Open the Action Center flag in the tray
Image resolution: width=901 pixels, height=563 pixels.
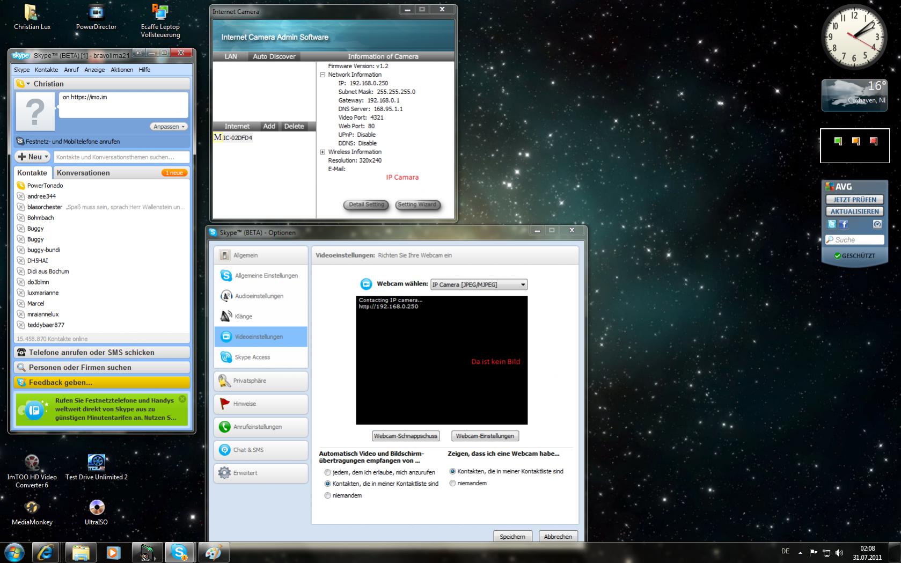[813, 552]
